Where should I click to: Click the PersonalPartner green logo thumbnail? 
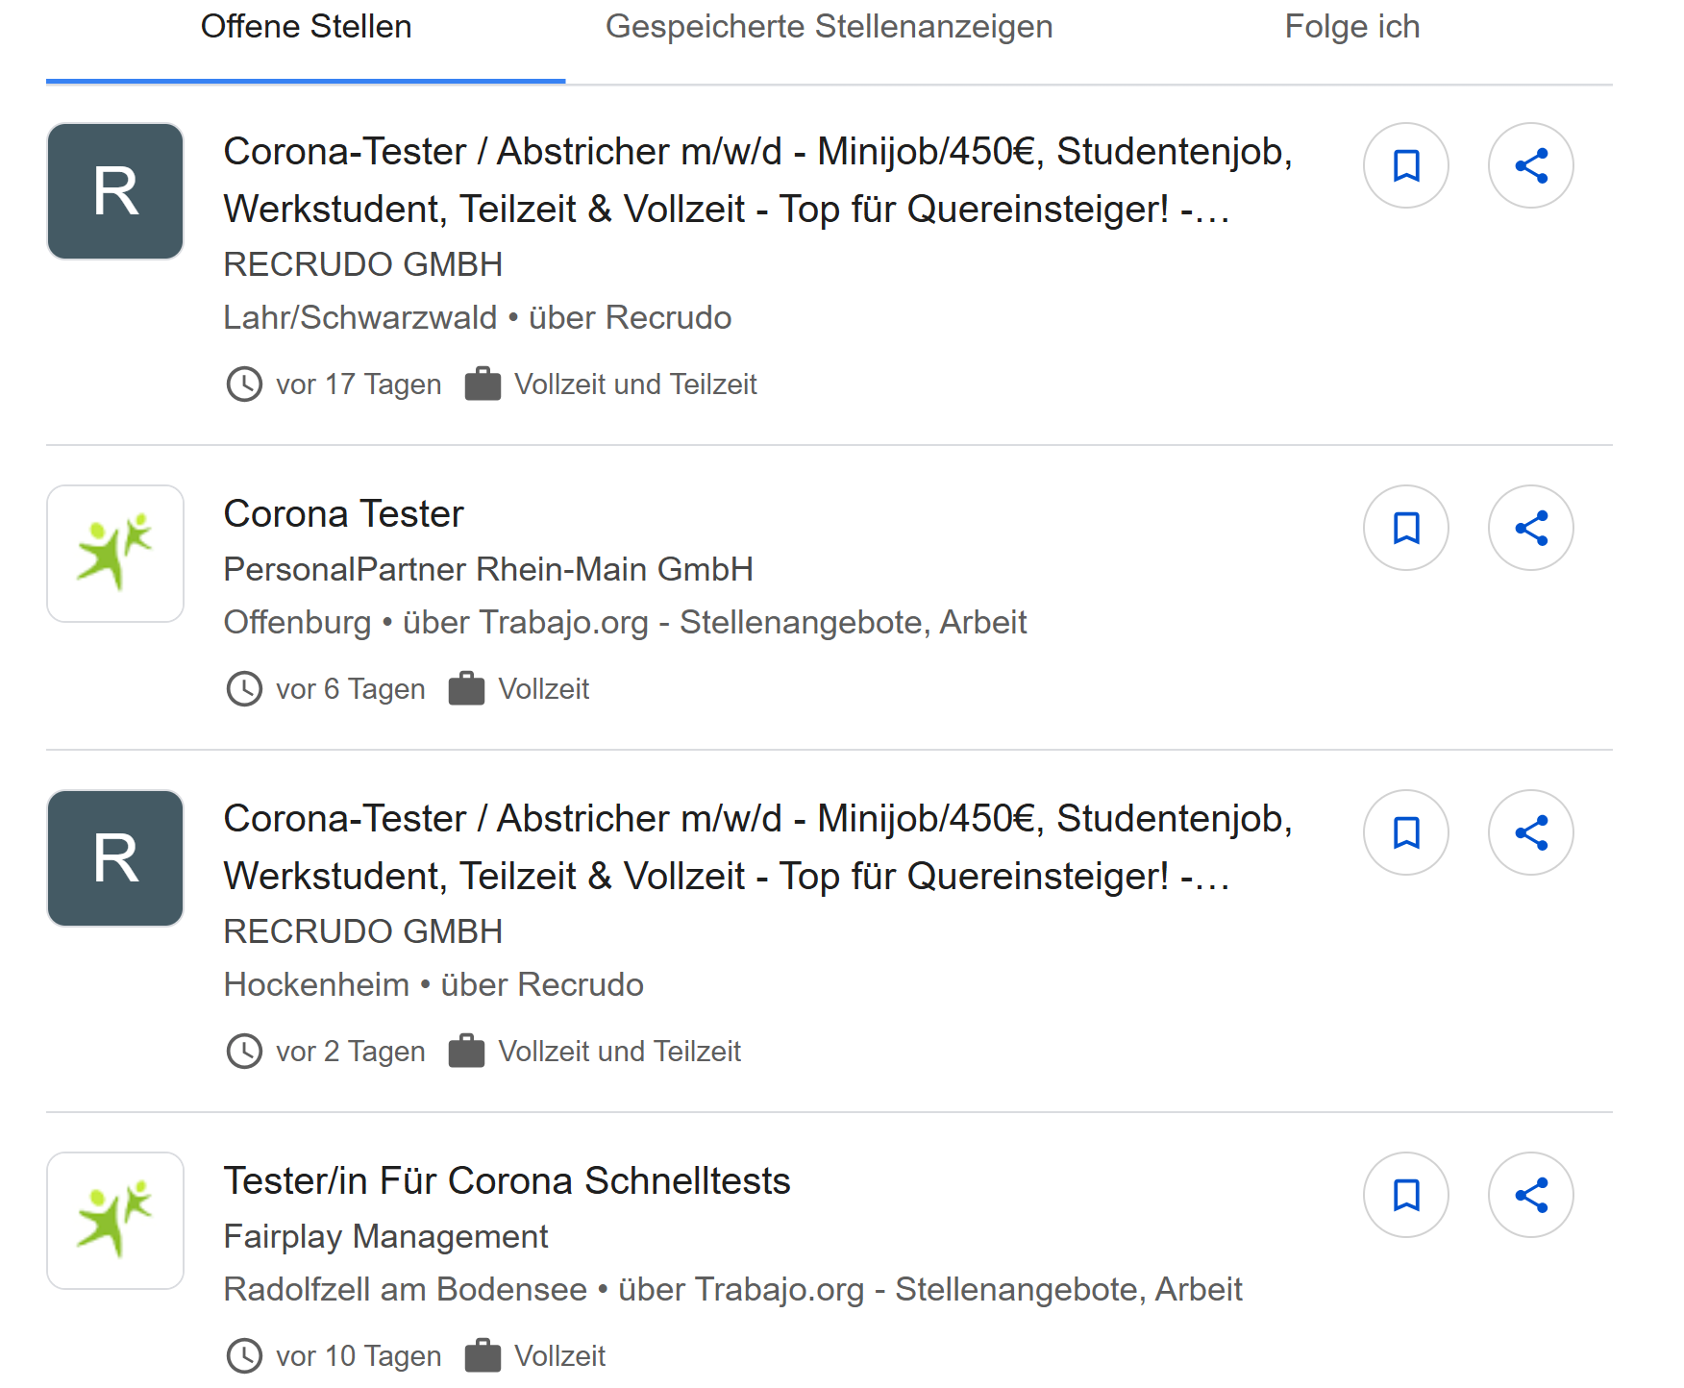[114, 553]
